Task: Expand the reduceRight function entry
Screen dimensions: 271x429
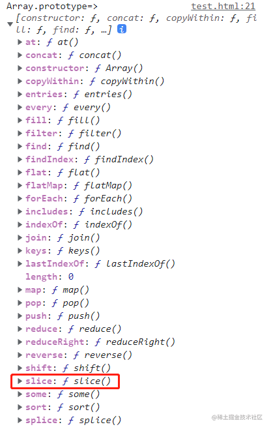Action: click(20, 342)
